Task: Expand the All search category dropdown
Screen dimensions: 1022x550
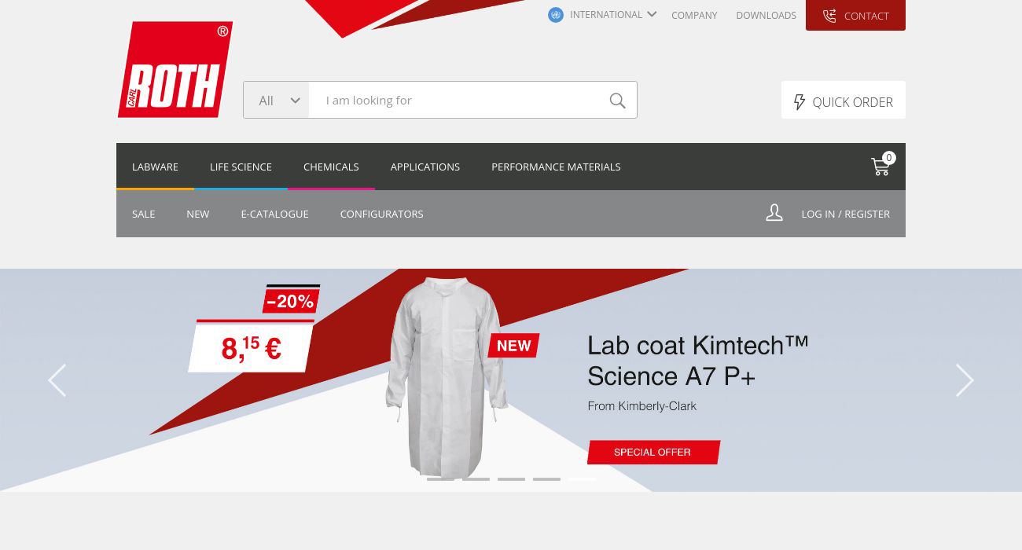Action: (277, 100)
